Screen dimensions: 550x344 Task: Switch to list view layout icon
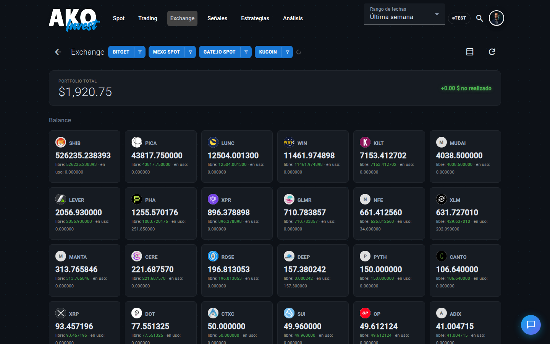470,52
